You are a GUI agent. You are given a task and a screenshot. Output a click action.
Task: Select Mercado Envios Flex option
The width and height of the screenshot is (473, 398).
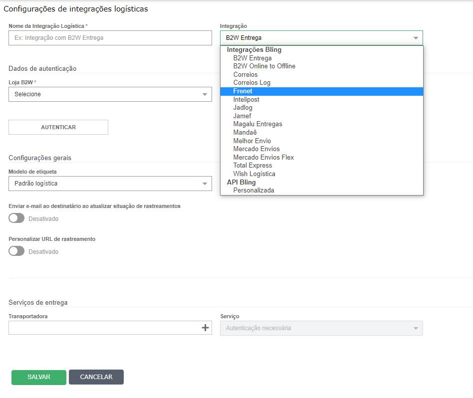point(263,157)
